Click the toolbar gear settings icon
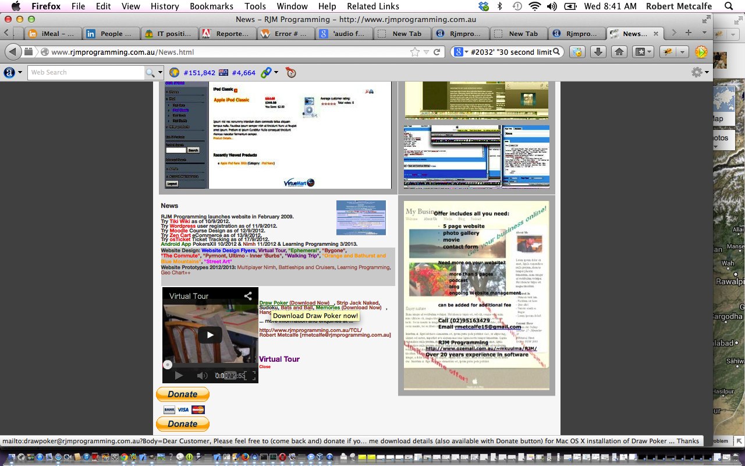Viewport: 745px width, 466px height. tap(697, 73)
